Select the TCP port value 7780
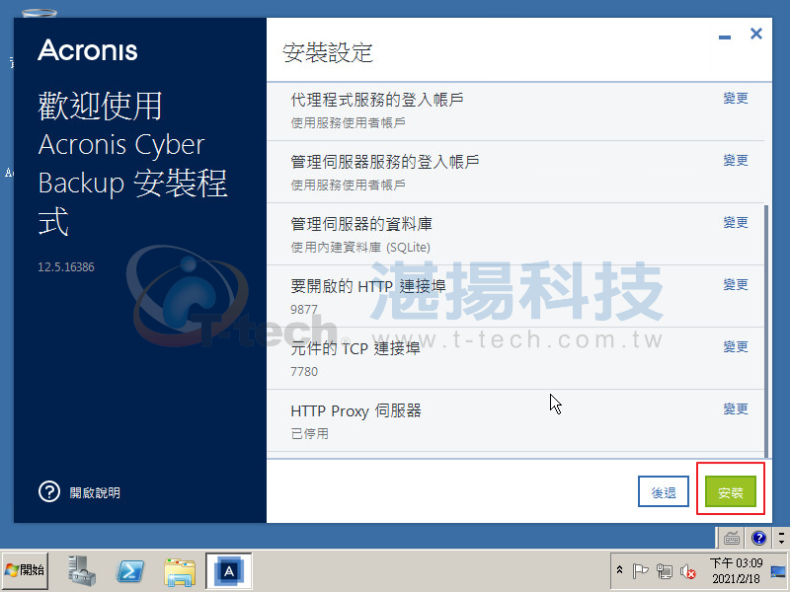Viewport: 790px width, 592px height. pyautogui.click(x=304, y=372)
